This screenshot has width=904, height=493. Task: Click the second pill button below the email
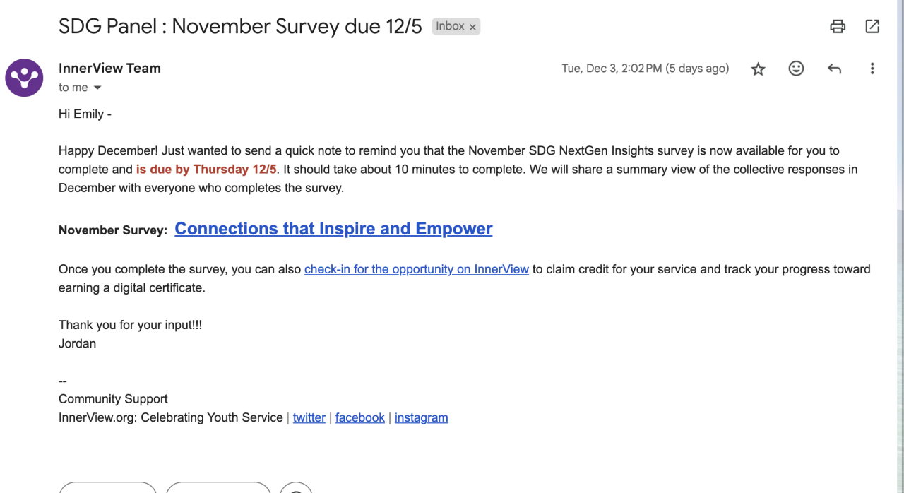[x=218, y=488]
